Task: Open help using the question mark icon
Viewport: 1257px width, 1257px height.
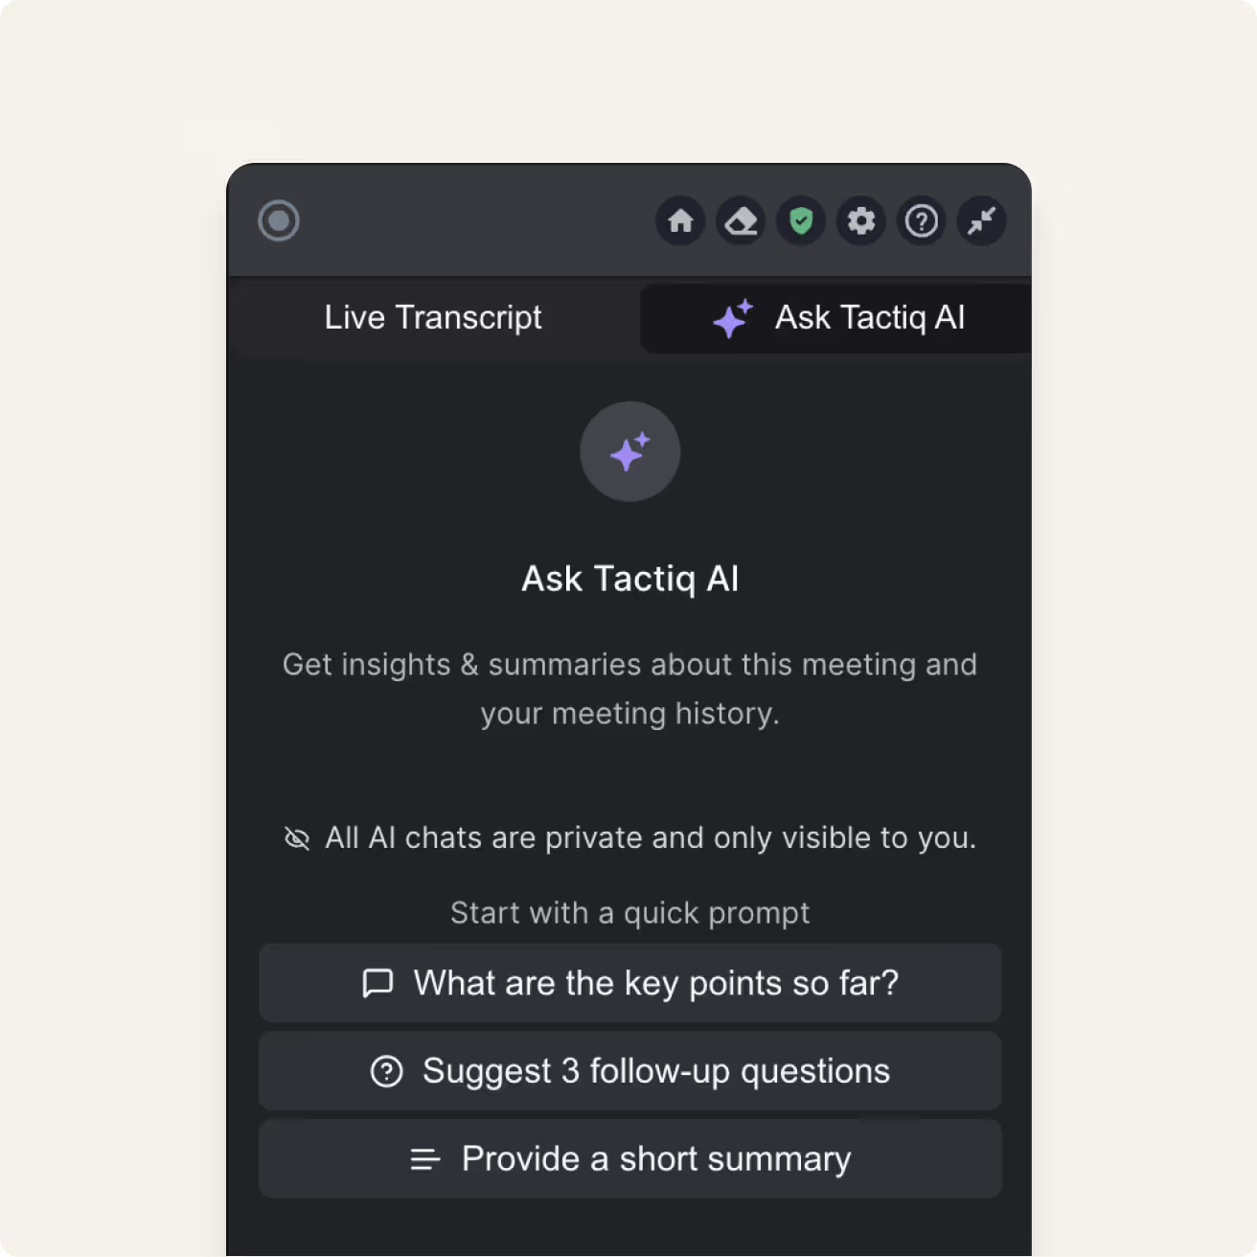Action: [922, 221]
